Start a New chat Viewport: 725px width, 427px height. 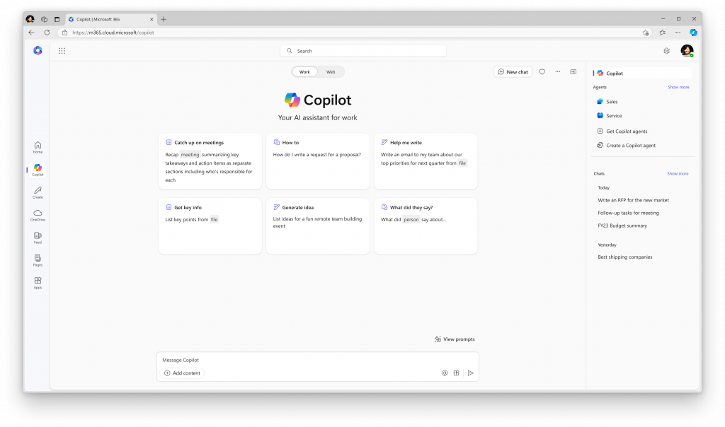(x=513, y=72)
